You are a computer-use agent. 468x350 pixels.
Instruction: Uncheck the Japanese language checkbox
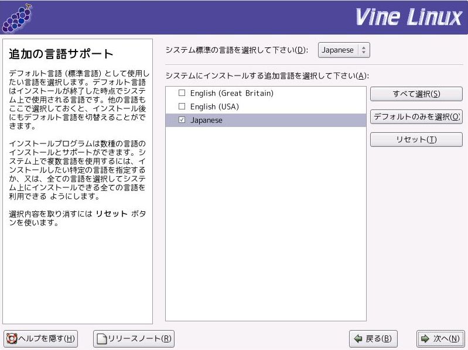pos(182,120)
